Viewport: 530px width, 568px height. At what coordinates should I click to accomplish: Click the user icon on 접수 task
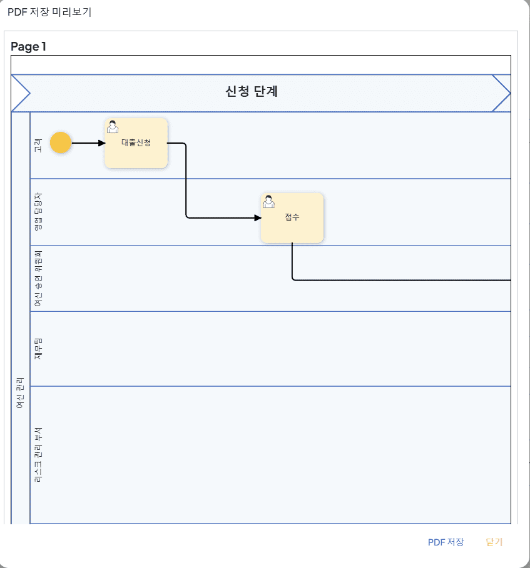(268, 202)
